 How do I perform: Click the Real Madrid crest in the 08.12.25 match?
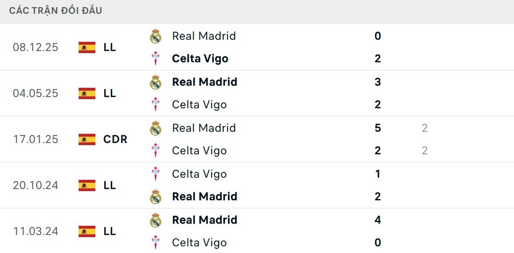coord(155,36)
